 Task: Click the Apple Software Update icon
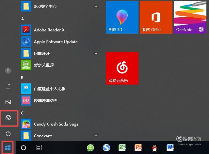26,42
